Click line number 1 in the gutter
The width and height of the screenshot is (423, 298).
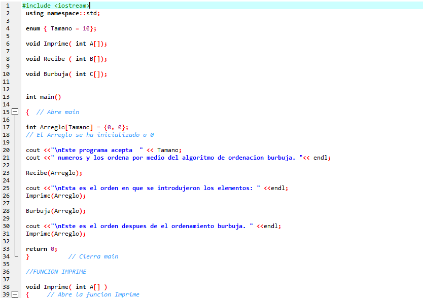point(8,6)
